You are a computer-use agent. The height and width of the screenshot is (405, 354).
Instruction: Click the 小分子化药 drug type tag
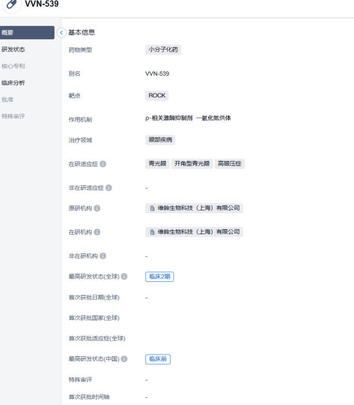point(164,50)
